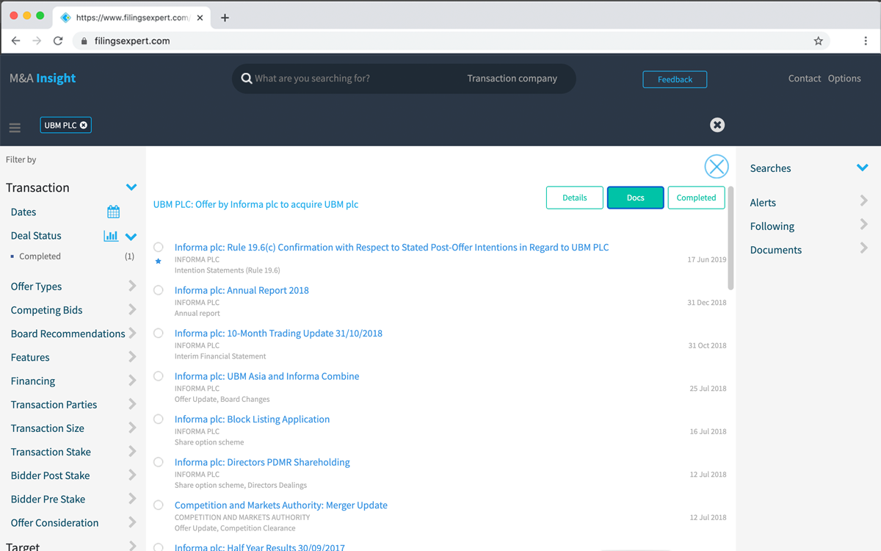
Task: Select the Docs tab
Action: point(636,198)
